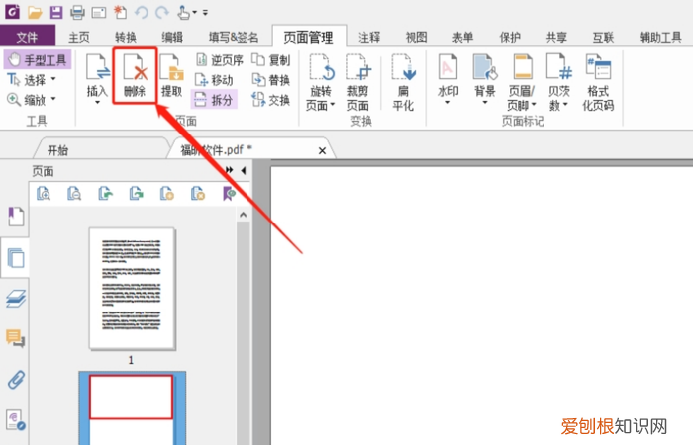
Task: Open the 互联 tab
Action: (x=603, y=38)
